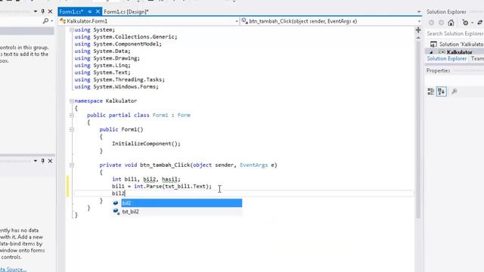Click the Sync with Active Document icon
Viewport: 484px width, 272px height.
tap(480, 23)
